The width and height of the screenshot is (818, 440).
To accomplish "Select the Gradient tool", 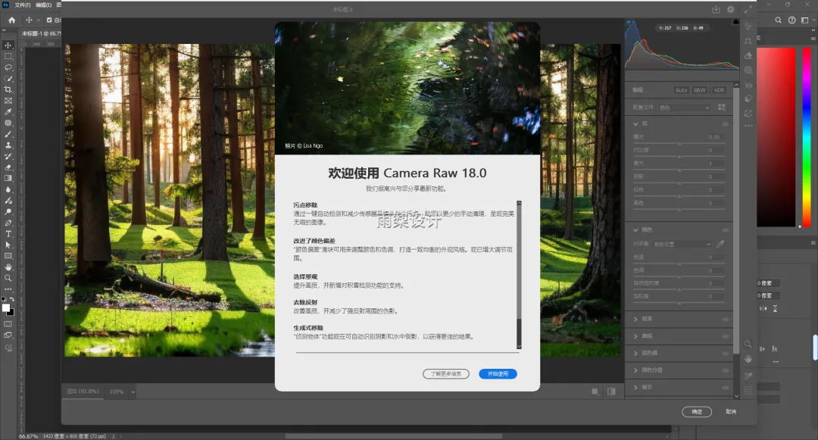I will click(8, 178).
